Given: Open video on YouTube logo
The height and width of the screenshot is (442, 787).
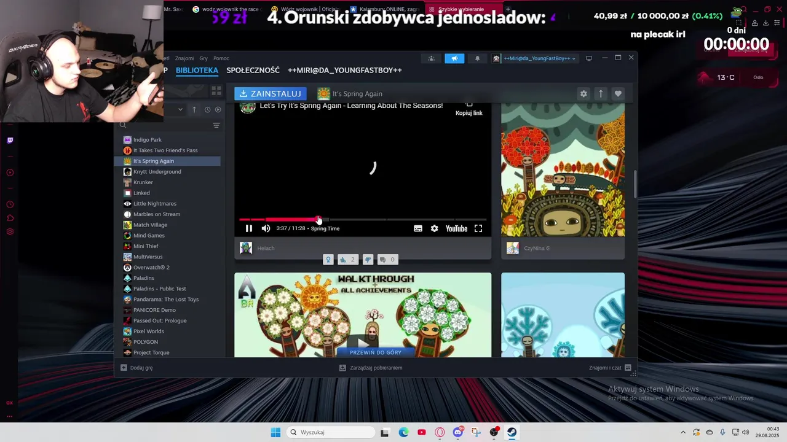Looking at the screenshot, I should click(x=456, y=228).
